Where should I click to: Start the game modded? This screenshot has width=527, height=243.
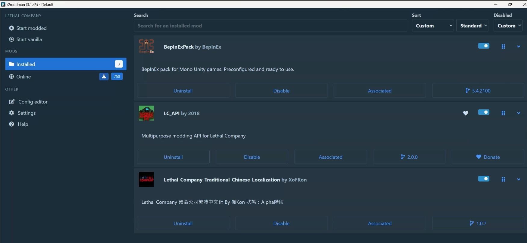coord(31,28)
